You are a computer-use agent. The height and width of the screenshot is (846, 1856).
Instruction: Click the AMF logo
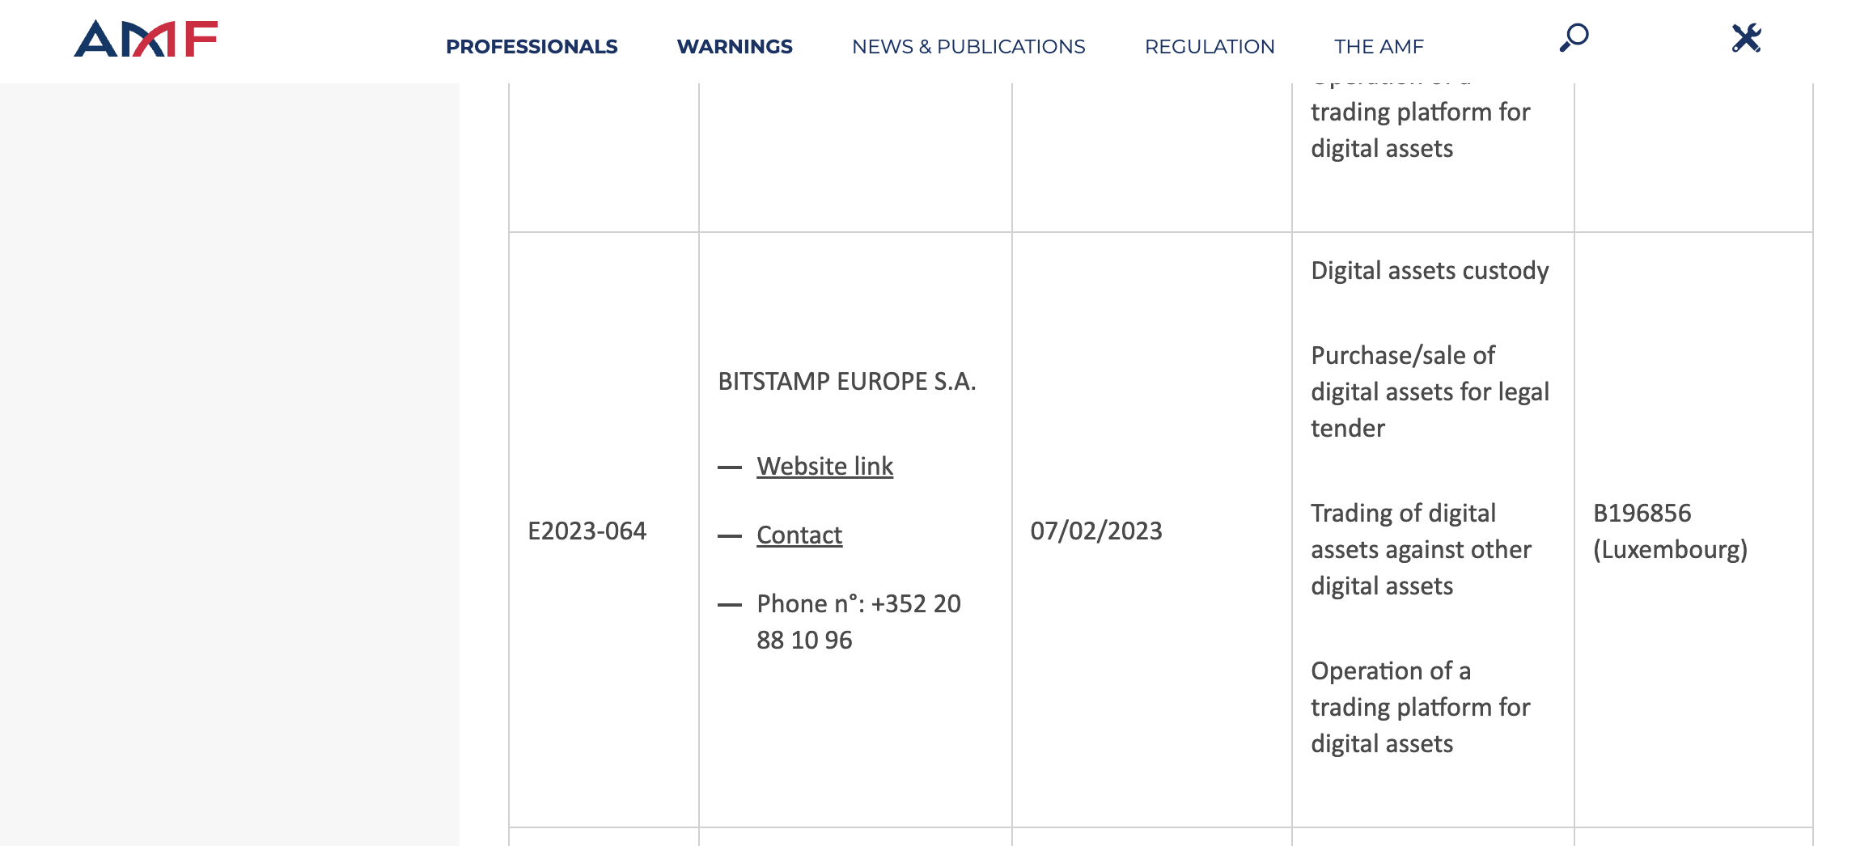146,38
